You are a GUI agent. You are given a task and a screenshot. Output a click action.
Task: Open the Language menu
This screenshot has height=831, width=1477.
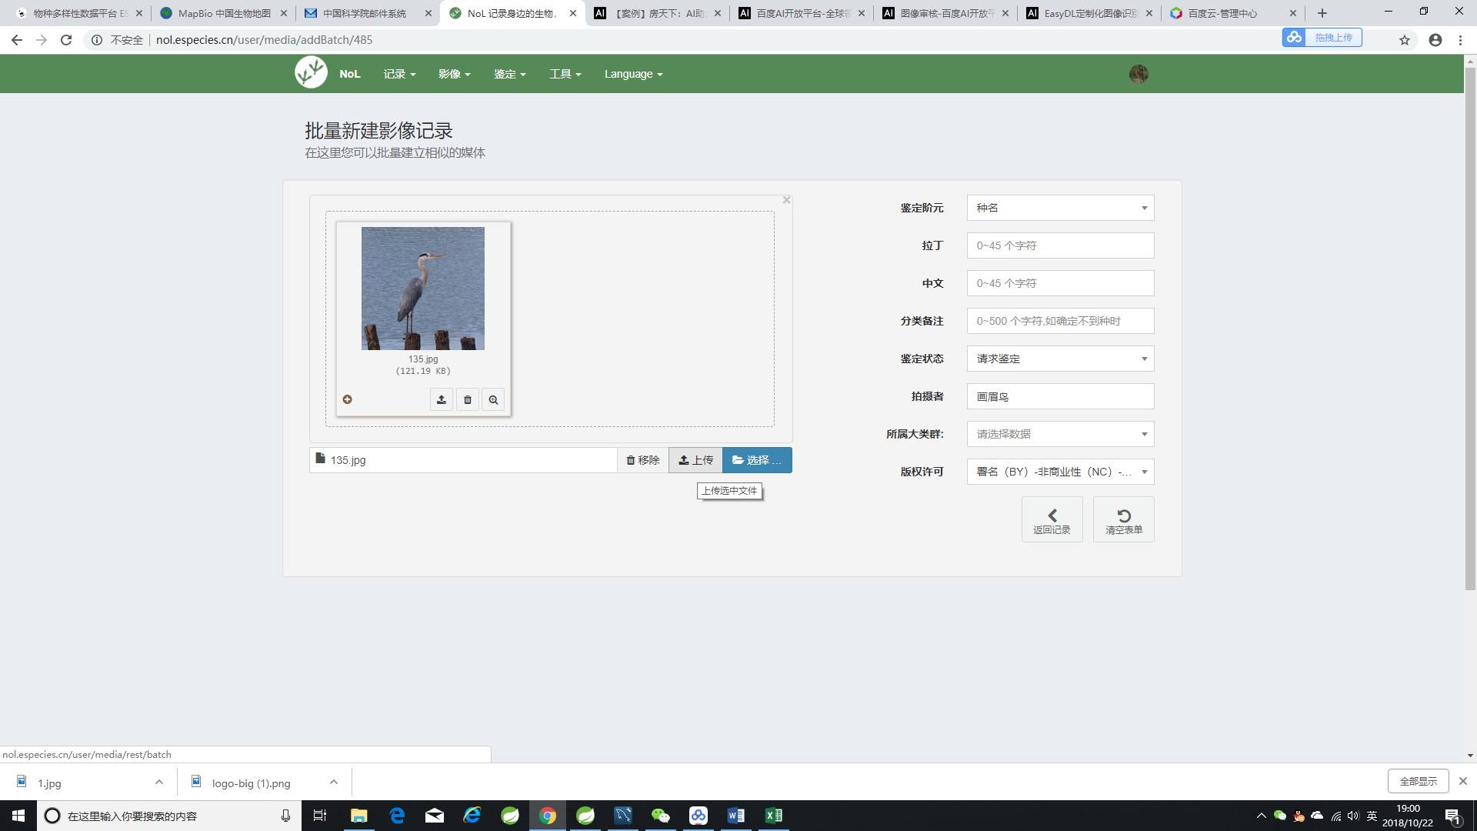point(632,74)
